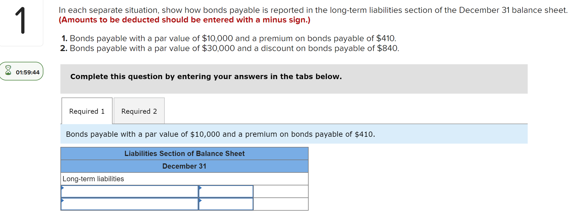This screenshot has height=212, width=587.
Task: Click second row description input field
Action: point(129,204)
